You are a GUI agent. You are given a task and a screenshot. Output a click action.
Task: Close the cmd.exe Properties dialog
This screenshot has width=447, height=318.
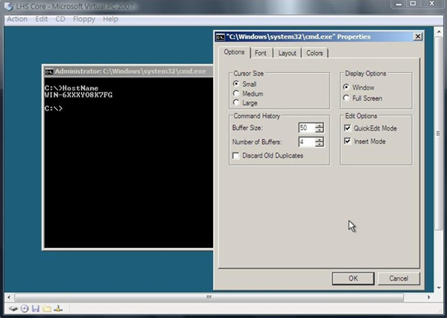click(x=417, y=37)
